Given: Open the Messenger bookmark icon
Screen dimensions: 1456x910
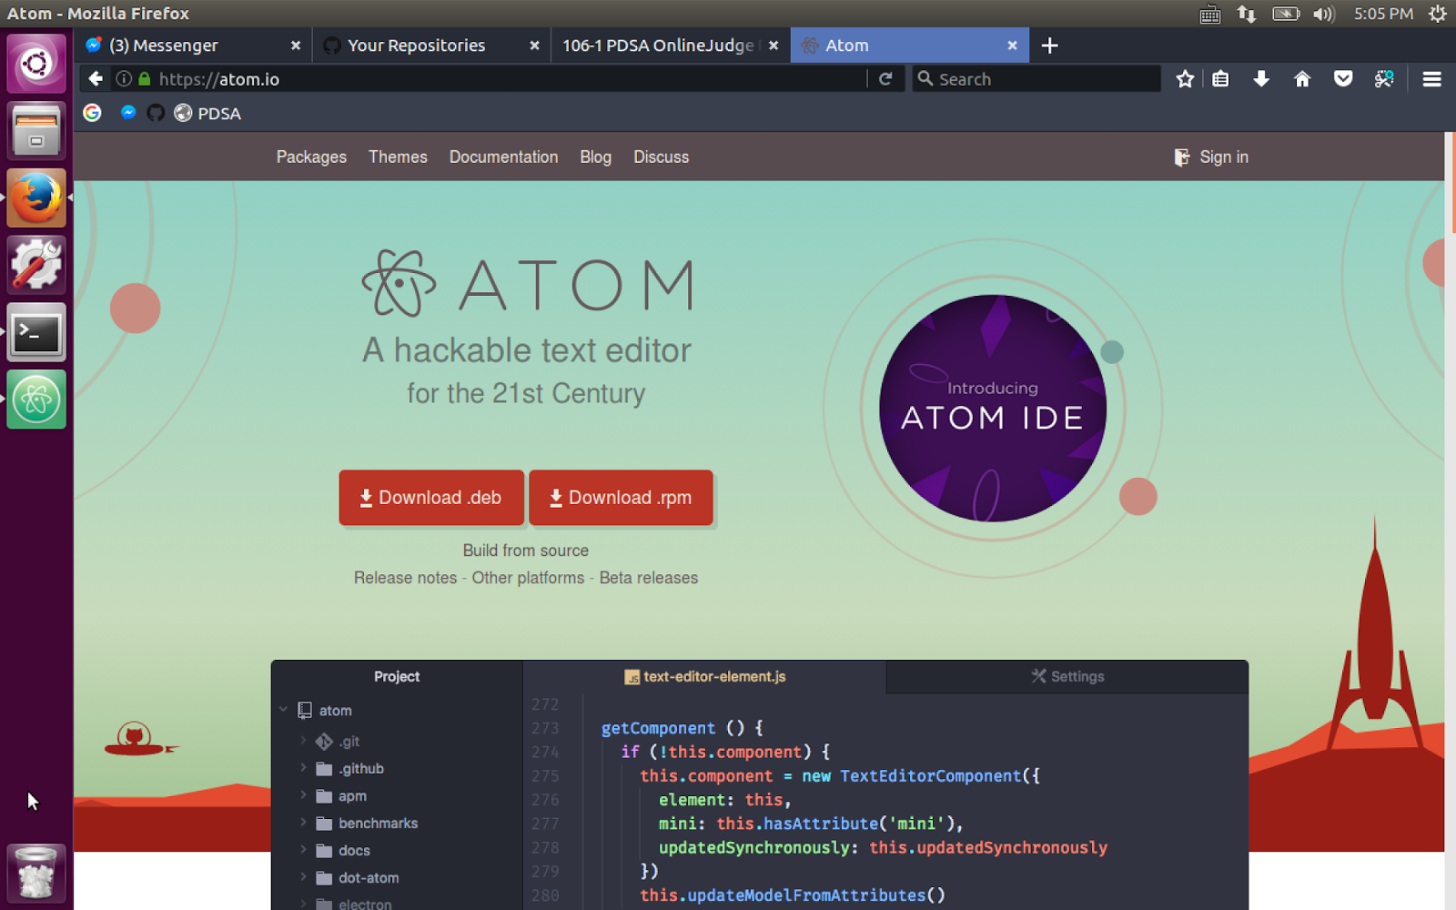Looking at the screenshot, I should pos(128,113).
